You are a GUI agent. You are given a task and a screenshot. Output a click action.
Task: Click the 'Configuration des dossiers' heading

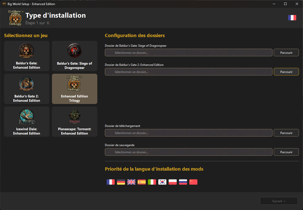pyautogui.click(x=135, y=36)
